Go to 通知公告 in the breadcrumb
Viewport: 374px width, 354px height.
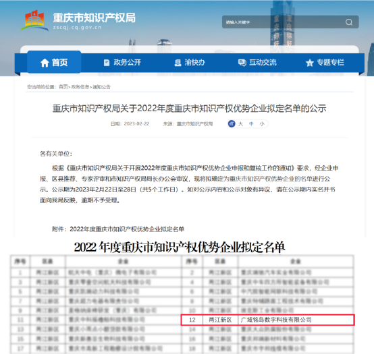tap(102, 87)
